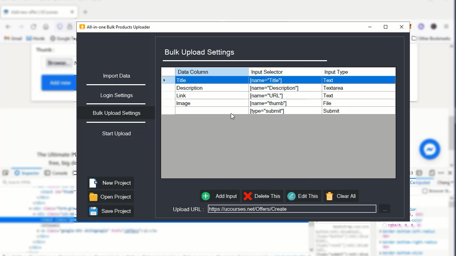Select the "Submit" input type cell
This screenshot has height=256, width=456.
(x=359, y=111)
